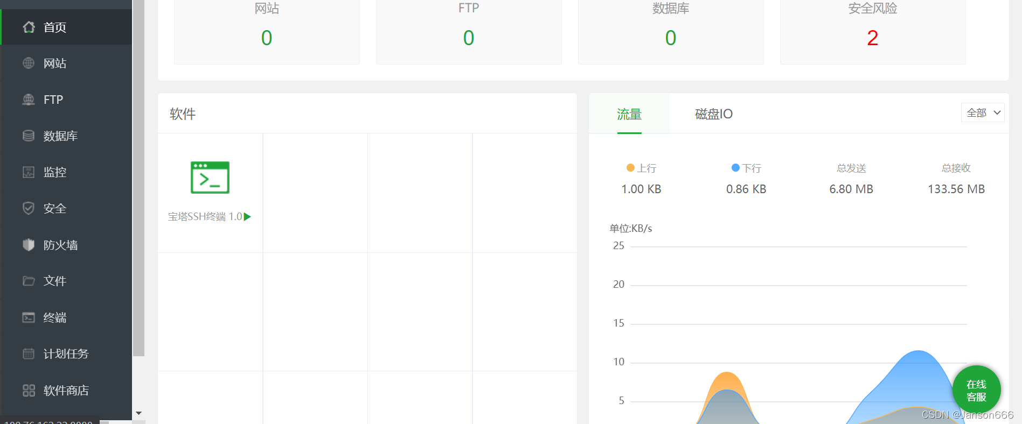This screenshot has height=424, width=1022.
Task: Click the 监控 monitor icon
Action: [x=29, y=172]
